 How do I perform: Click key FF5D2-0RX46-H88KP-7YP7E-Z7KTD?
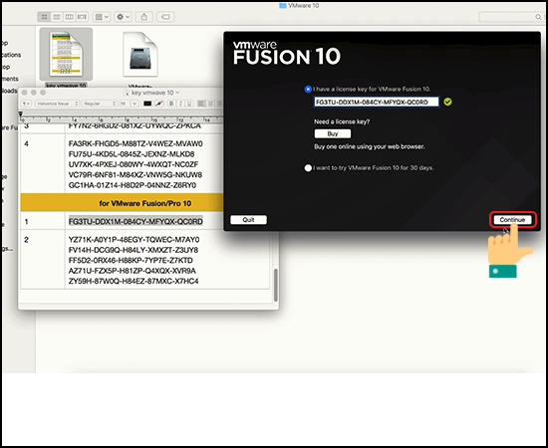pos(131,261)
